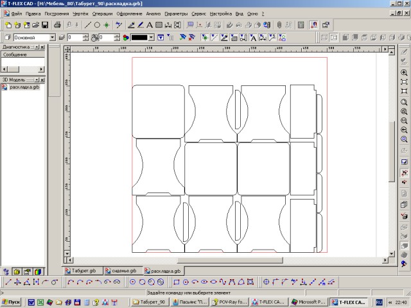
Task: Select the Hatch tool
Action: pos(159,25)
